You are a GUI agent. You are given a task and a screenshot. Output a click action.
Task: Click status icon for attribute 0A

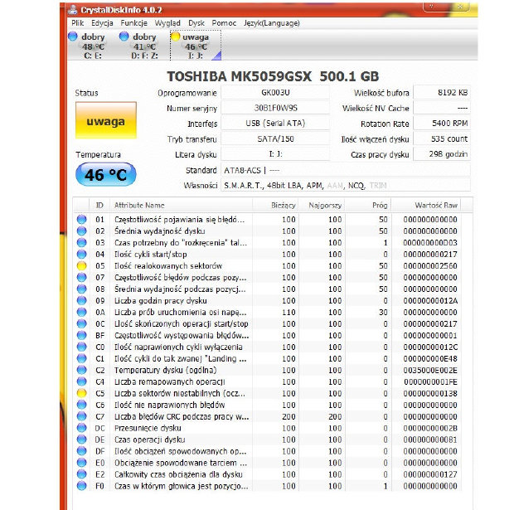click(x=81, y=312)
